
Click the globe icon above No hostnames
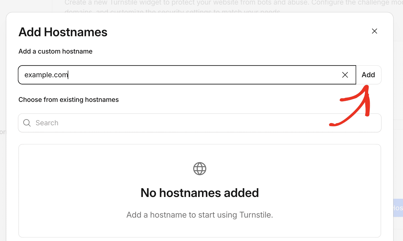pos(200,169)
